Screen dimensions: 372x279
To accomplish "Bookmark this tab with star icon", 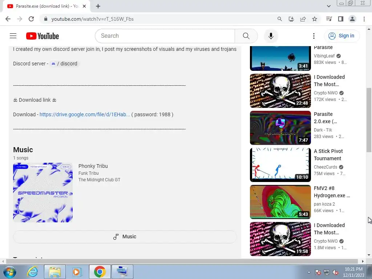I will 315,19.
